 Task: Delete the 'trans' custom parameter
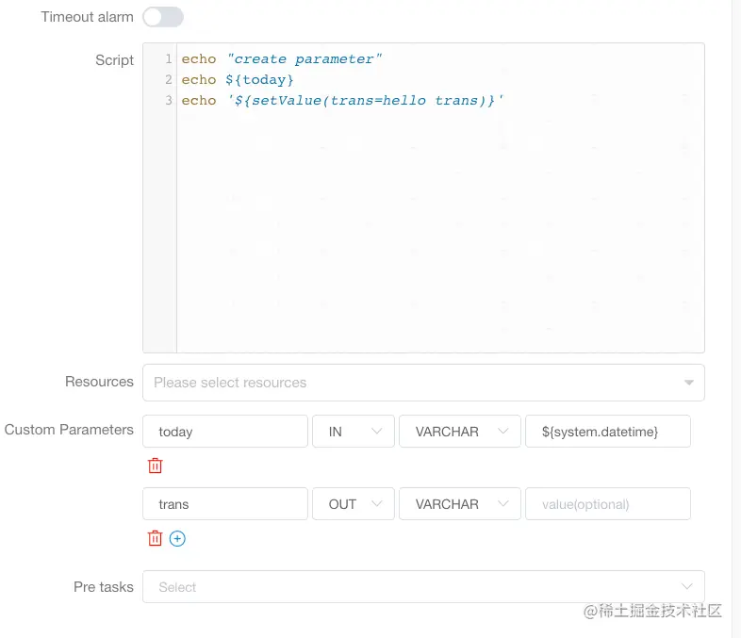tap(155, 538)
